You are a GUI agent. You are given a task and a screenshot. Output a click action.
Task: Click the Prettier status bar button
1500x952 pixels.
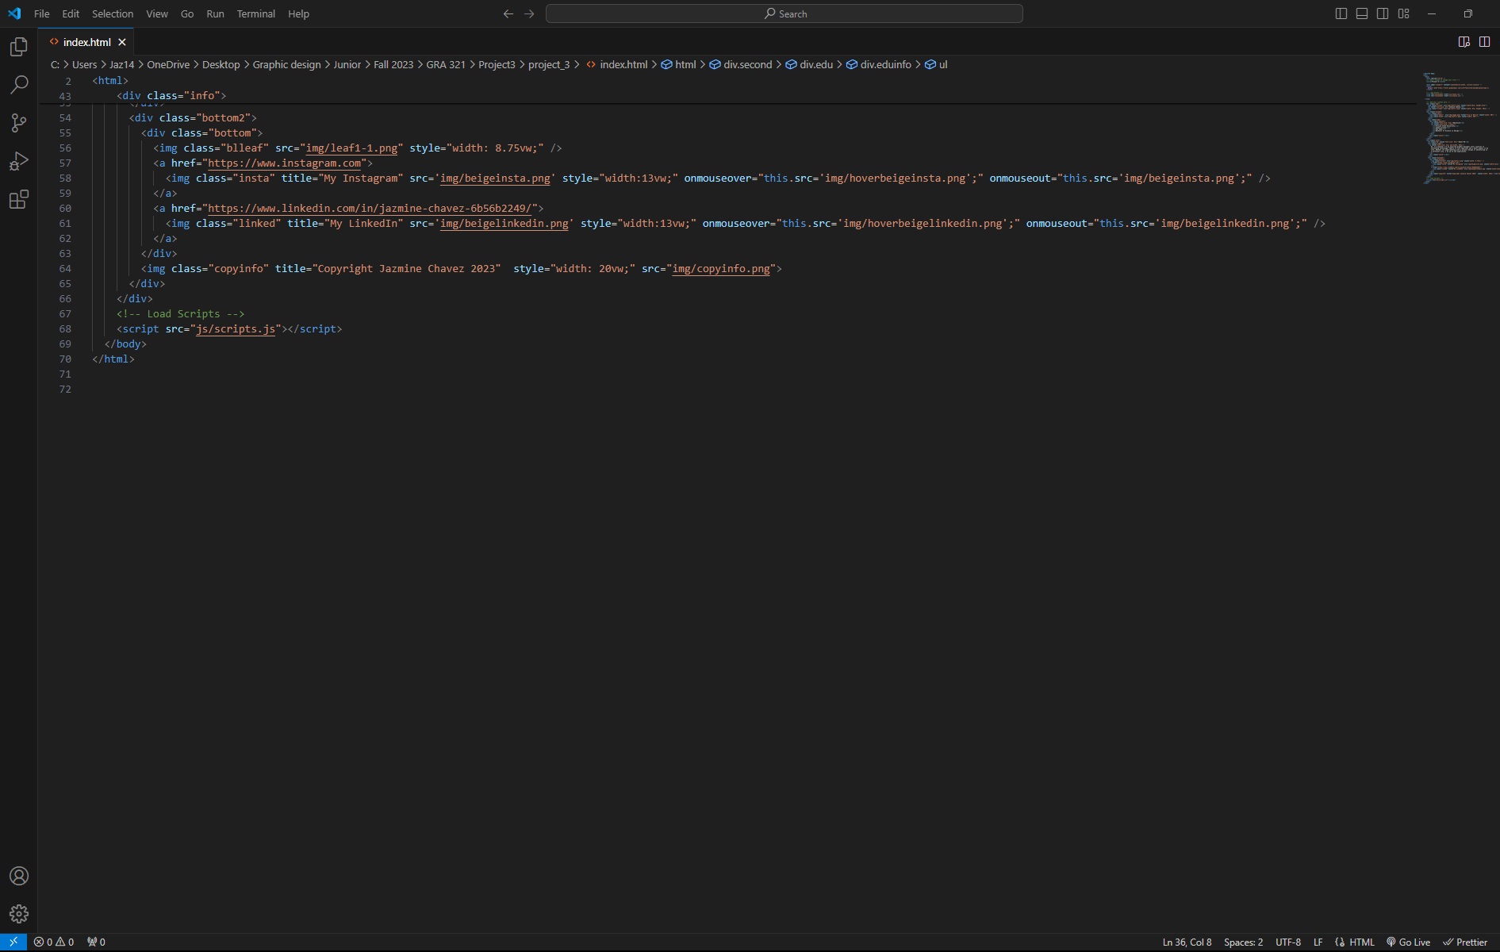click(x=1465, y=942)
